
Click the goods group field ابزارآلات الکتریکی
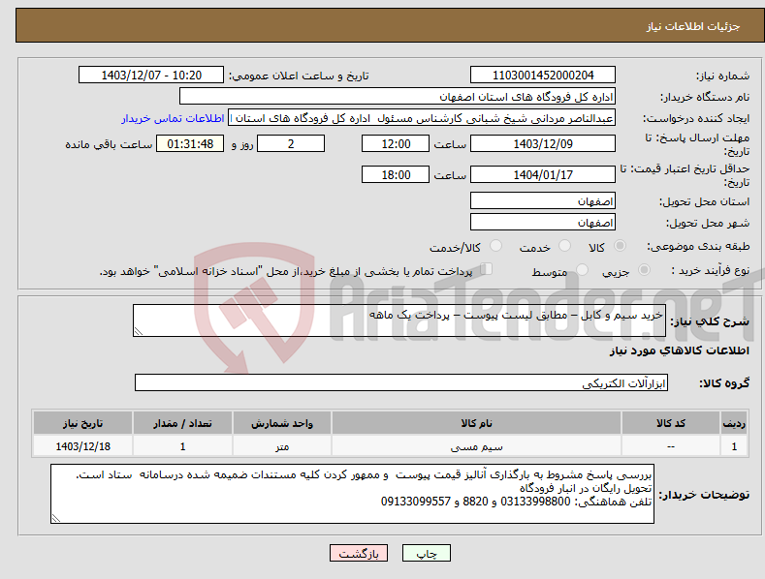(401, 382)
